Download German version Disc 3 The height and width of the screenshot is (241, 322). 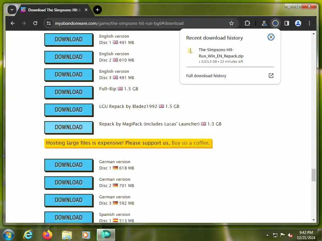pos(69,200)
